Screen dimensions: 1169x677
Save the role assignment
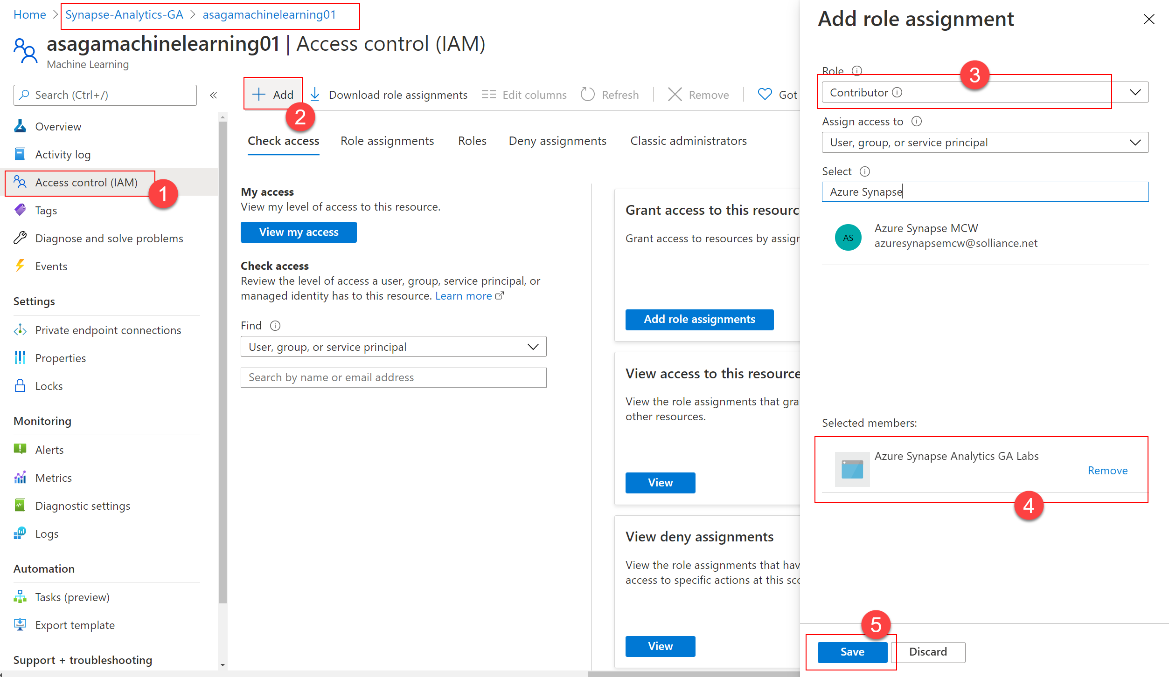click(x=852, y=652)
